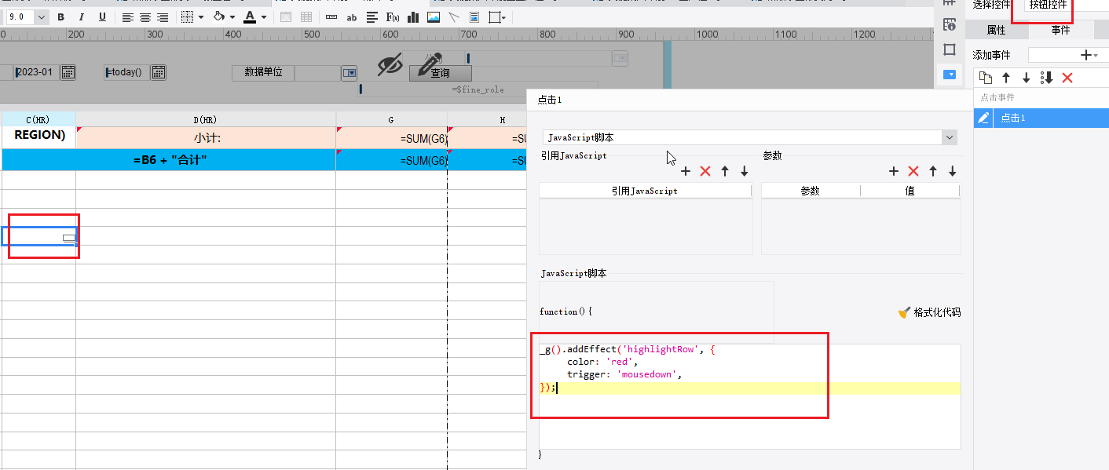Move referenced JavaScript down

point(745,171)
